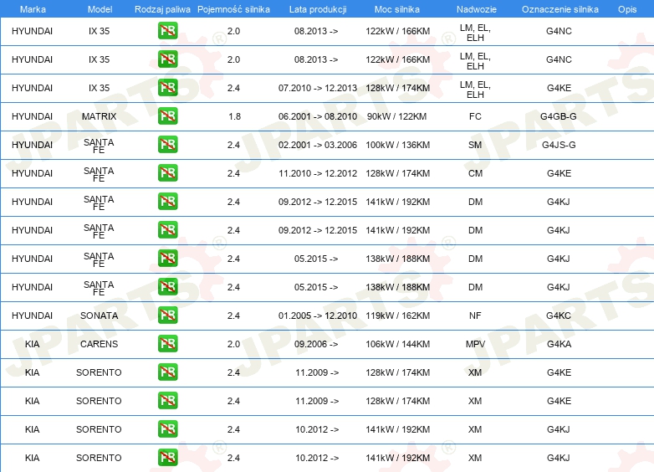
Task: Click the fuel type icon in the SONATA row
Action: (x=167, y=315)
